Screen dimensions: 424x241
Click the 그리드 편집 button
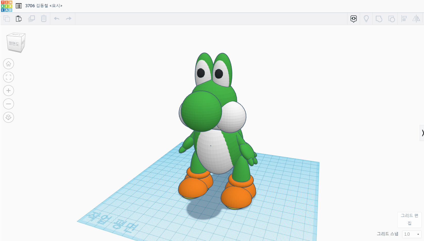[x=409, y=219]
